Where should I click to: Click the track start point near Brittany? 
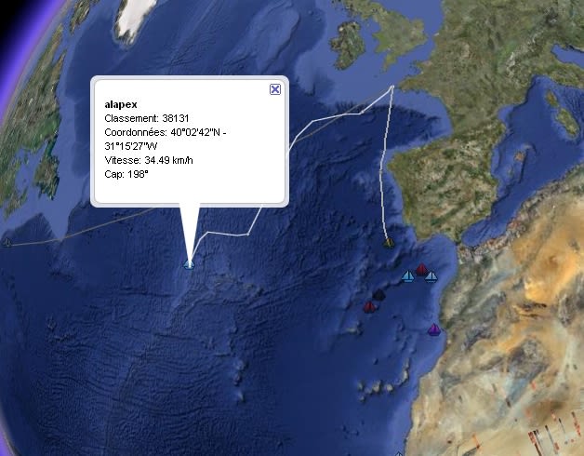tap(392, 87)
